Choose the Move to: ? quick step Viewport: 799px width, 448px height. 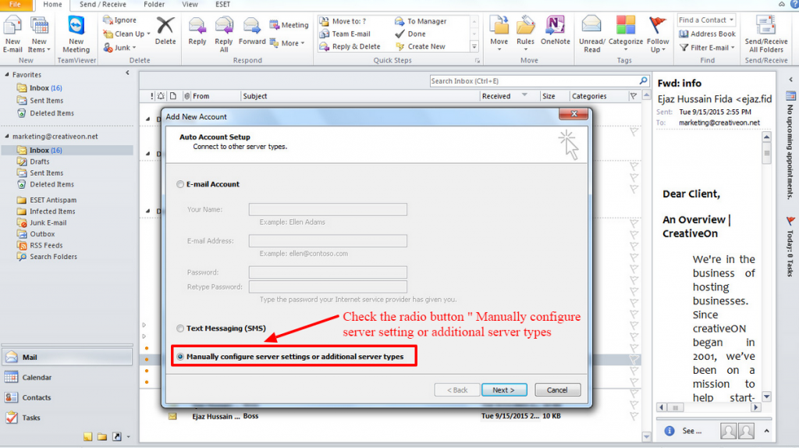point(343,21)
